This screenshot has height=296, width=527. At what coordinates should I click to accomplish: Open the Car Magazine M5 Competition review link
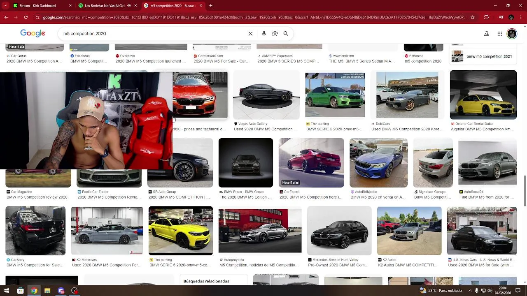pos(37,197)
